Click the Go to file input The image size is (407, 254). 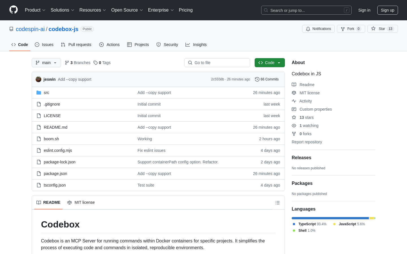pyautogui.click(x=217, y=63)
